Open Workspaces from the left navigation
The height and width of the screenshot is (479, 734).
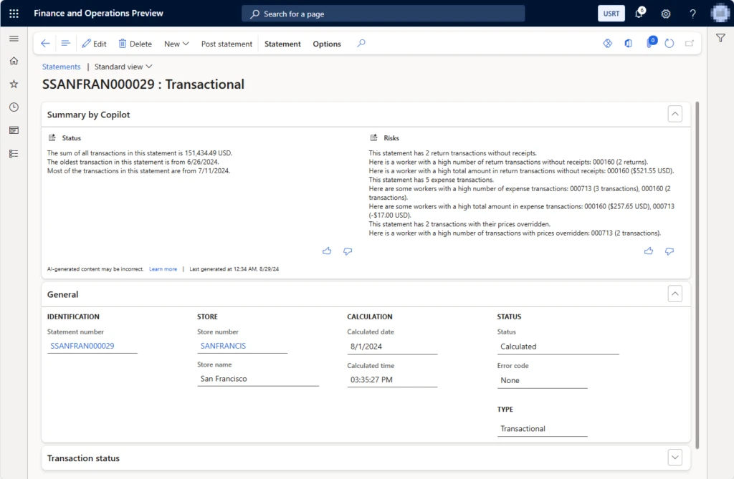13,130
